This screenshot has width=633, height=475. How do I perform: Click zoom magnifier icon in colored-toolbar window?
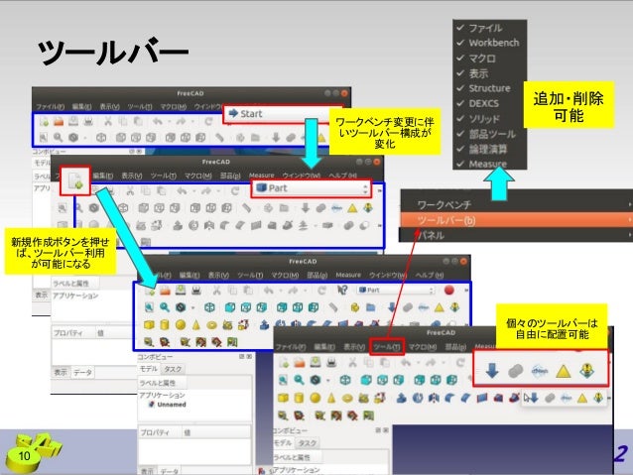pyautogui.click(x=165, y=307)
